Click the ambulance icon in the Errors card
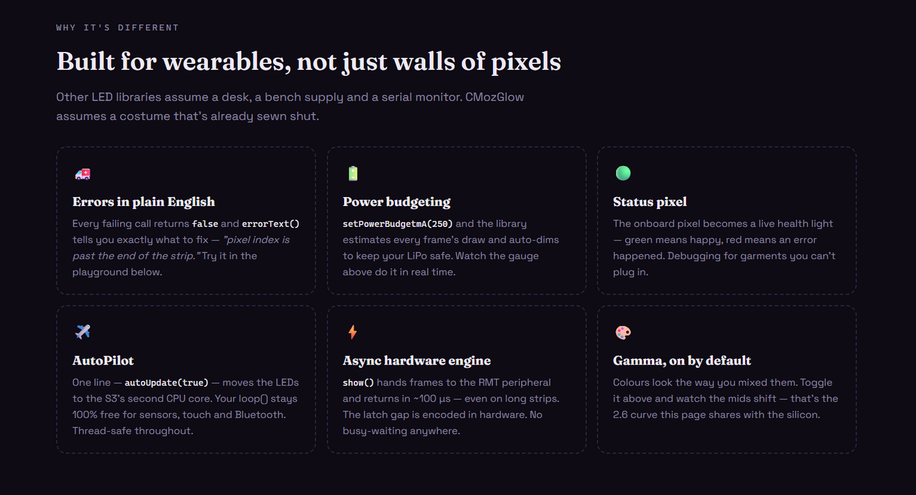This screenshot has width=916, height=495. (x=82, y=174)
